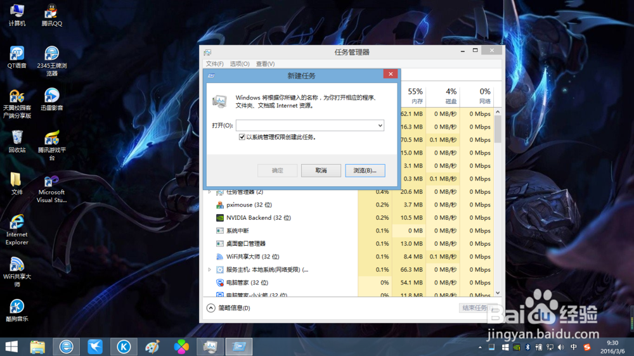Screen dimensions: 634x356
Task: Collapse to 简略信息(D) view
Action: tap(228, 308)
